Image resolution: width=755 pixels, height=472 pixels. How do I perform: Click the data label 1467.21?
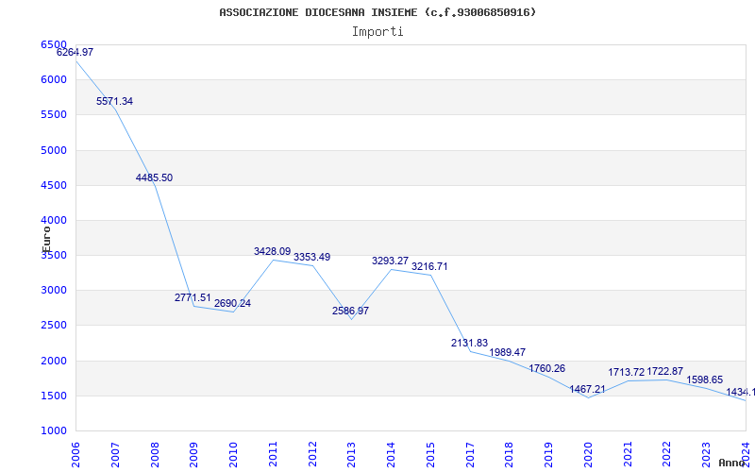point(587,389)
